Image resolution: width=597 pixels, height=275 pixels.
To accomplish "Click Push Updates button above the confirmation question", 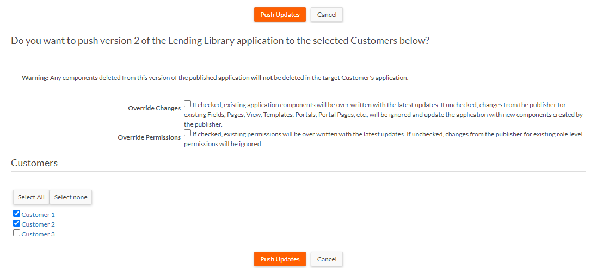I will (280, 15).
